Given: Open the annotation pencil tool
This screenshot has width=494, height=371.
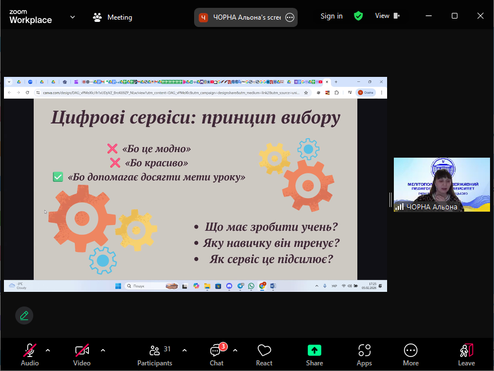Looking at the screenshot, I should [x=24, y=315].
